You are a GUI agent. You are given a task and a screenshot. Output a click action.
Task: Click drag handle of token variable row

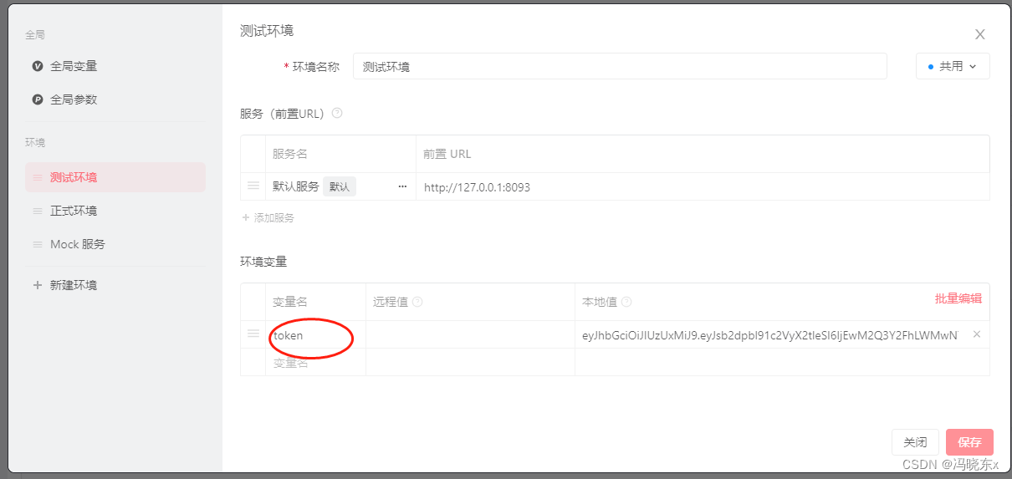tap(253, 334)
